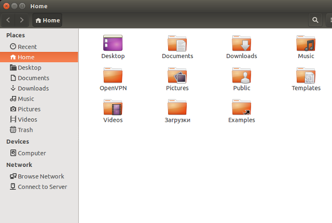The image size is (332, 223).
Task: Open the Music folder icon in main pane
Action: coord(306,43)
